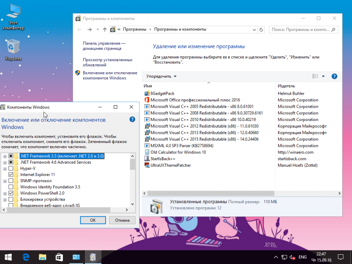
Task: Show hidden system tray icons
Action: click(276, 257)
